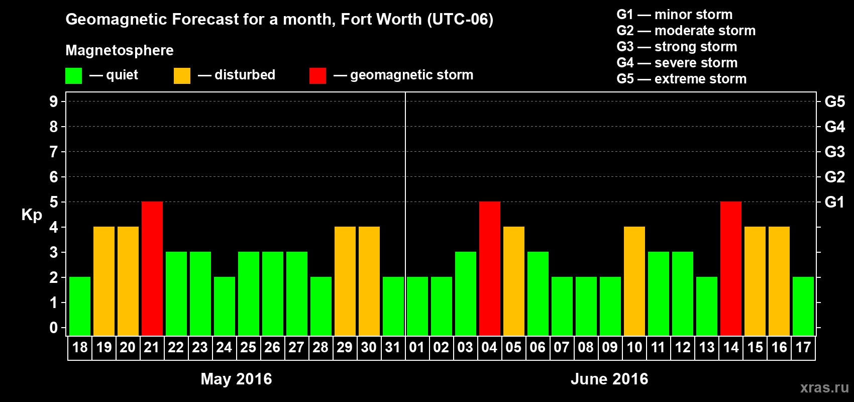Select the red bar for May 21
The width and height of the screenshot is (854, 402).
pos(152,268)
